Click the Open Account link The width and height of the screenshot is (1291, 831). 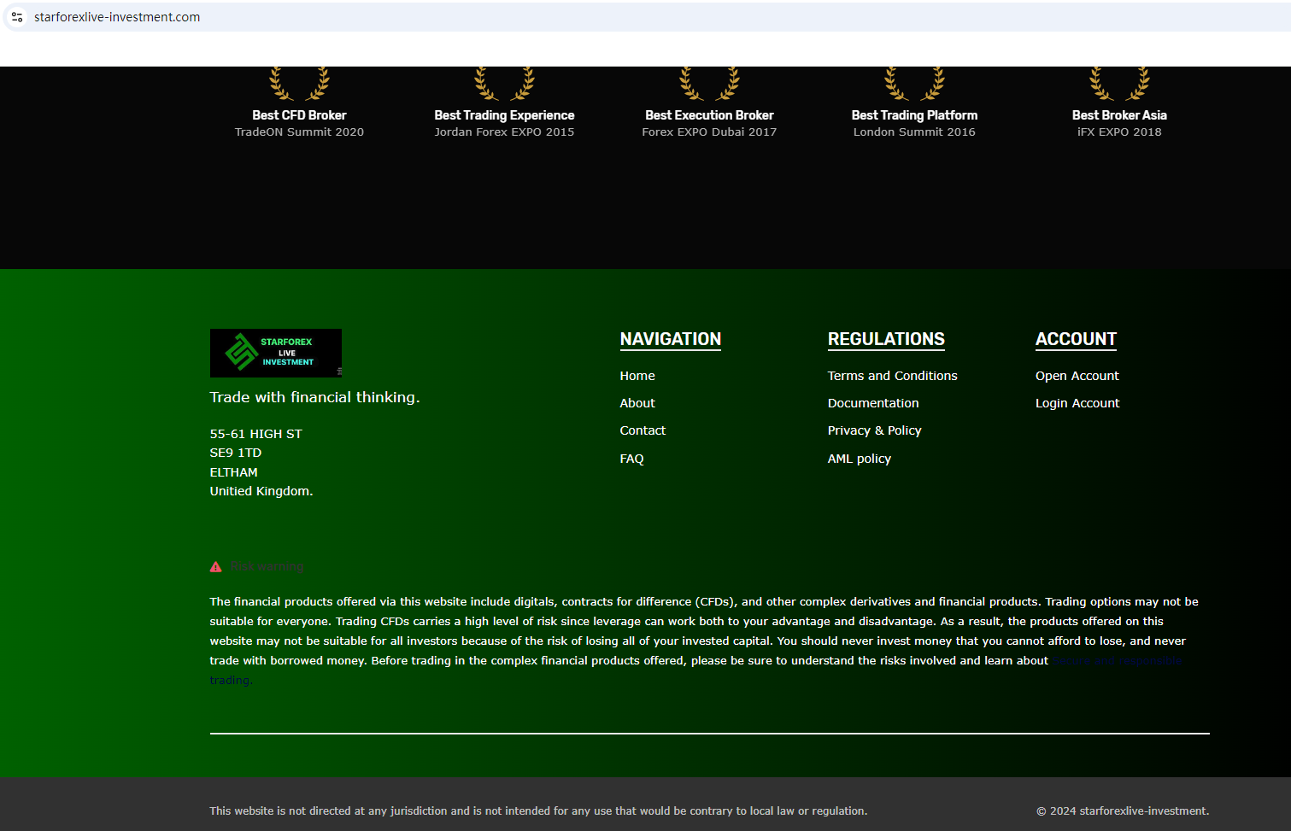coord(1077,376)
